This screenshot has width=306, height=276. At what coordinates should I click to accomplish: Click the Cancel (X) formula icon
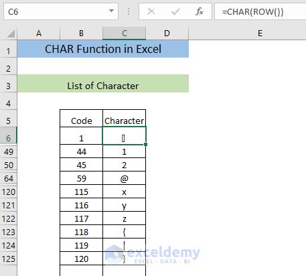pos(151,11)
